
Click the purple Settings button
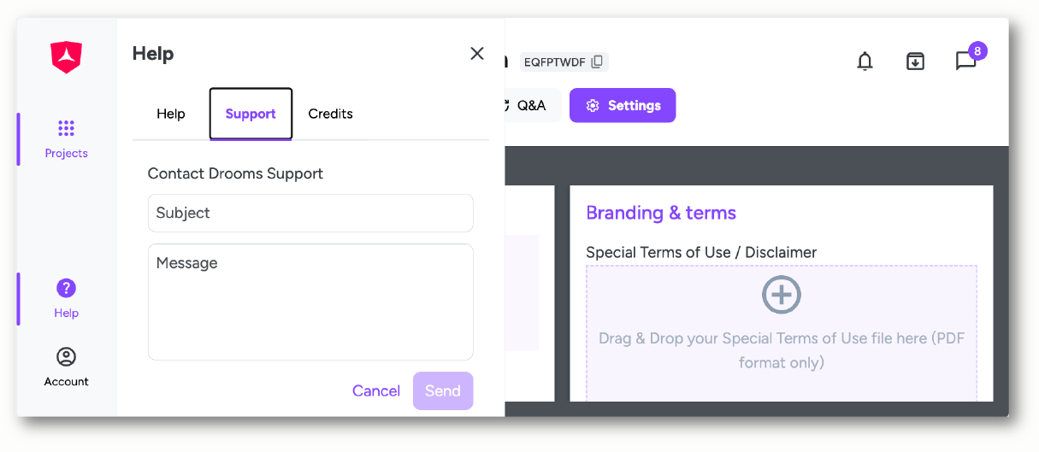pos(623,105)
